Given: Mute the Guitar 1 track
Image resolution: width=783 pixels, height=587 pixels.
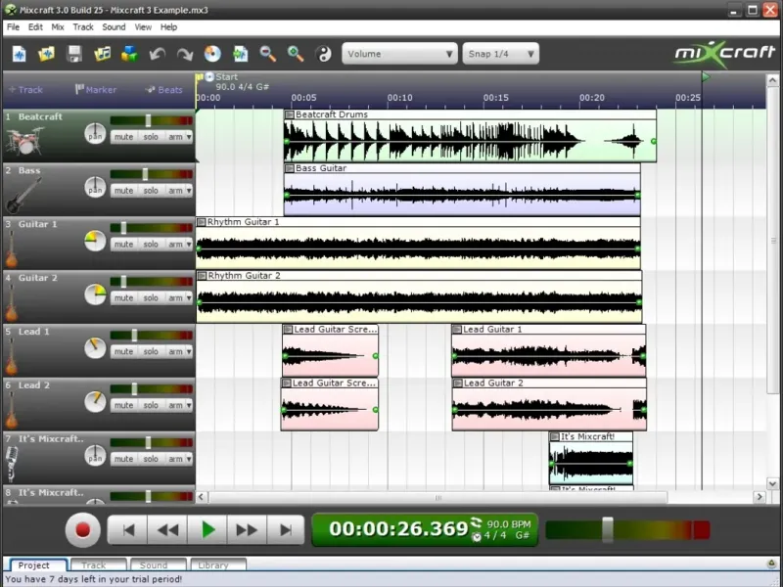Looking at the screenshot, I should coord(123,244).
